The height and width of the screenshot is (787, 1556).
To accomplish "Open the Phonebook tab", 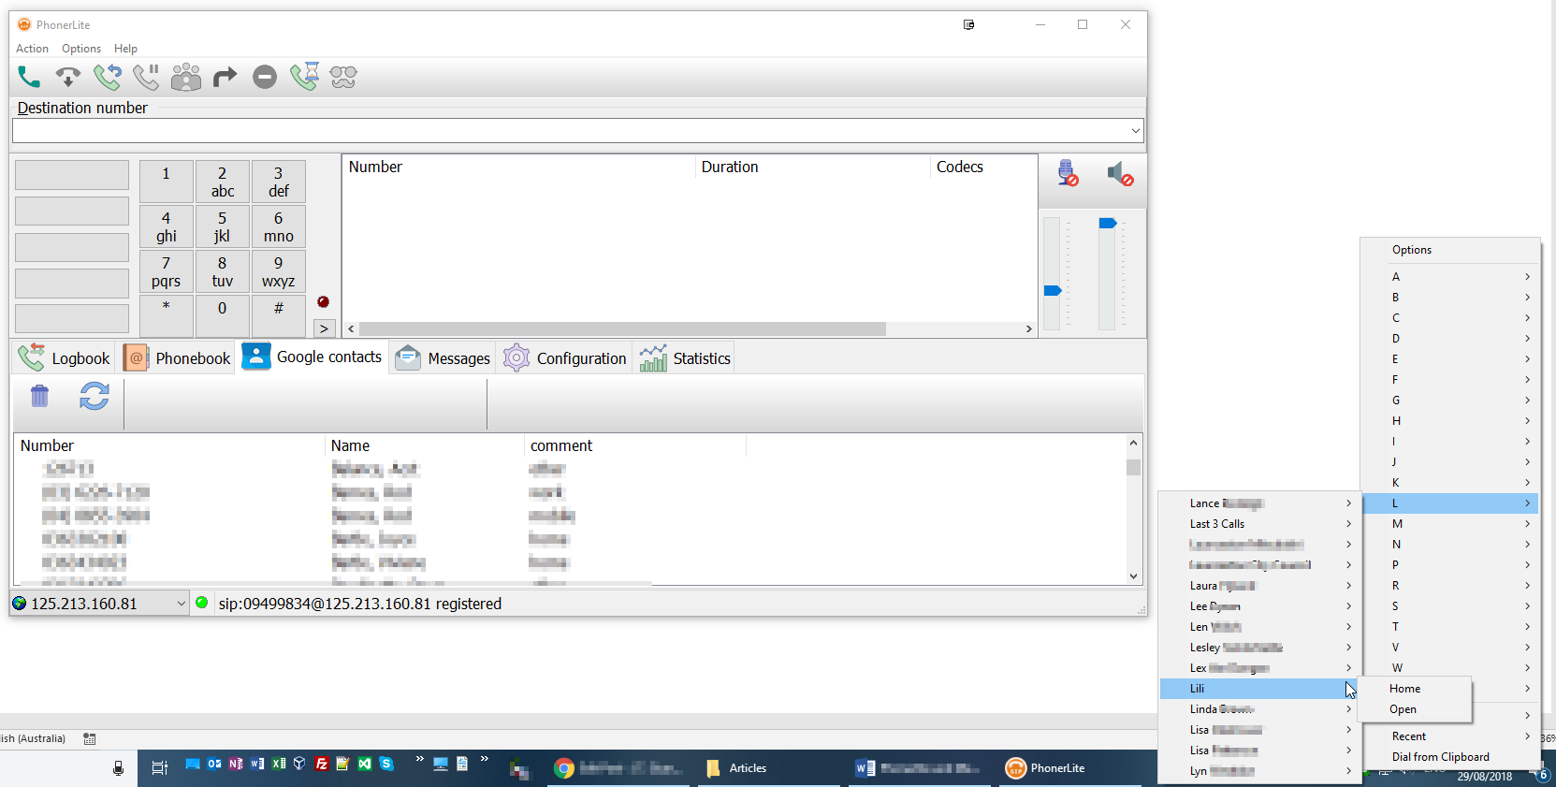I will 177,357.
